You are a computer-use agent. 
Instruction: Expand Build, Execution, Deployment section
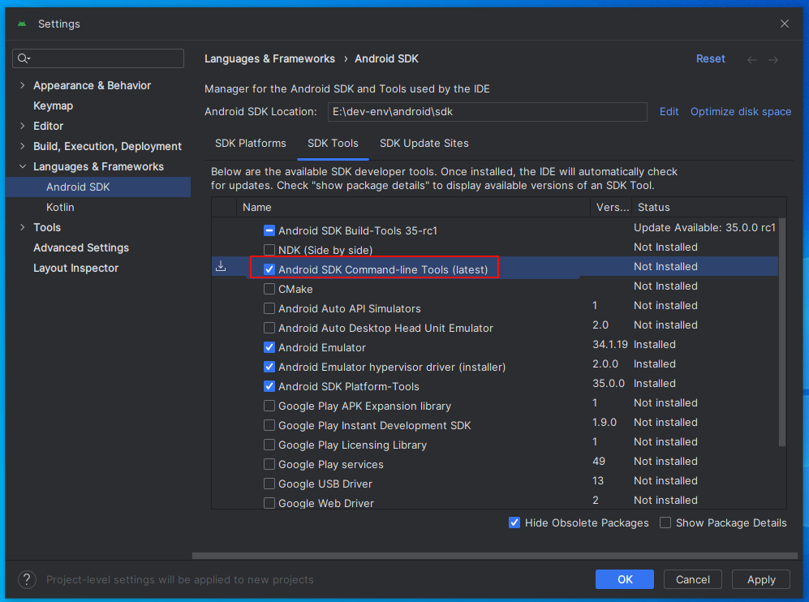pos(22,147)
